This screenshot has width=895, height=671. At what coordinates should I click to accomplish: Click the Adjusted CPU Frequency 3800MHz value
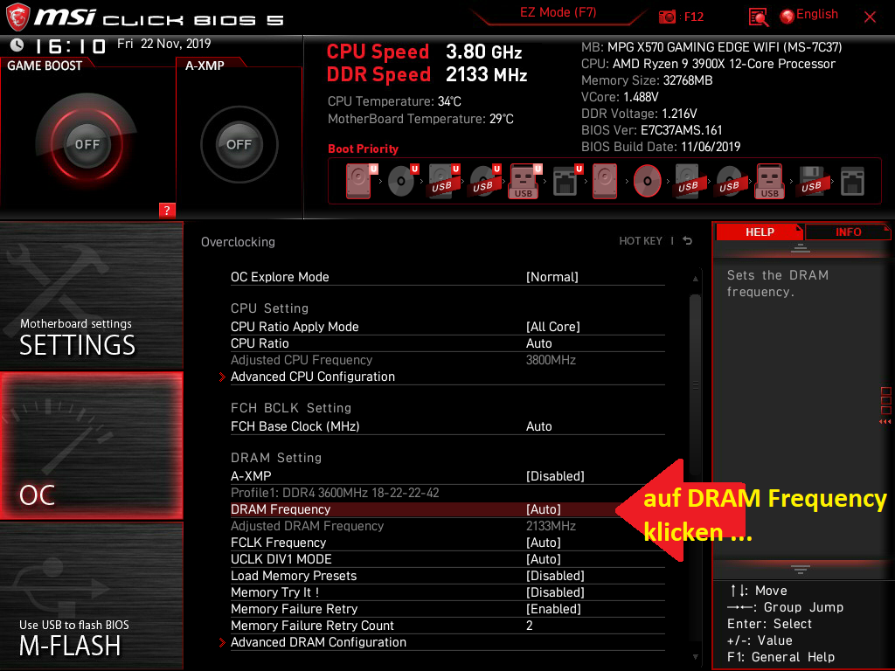[551, 360]
